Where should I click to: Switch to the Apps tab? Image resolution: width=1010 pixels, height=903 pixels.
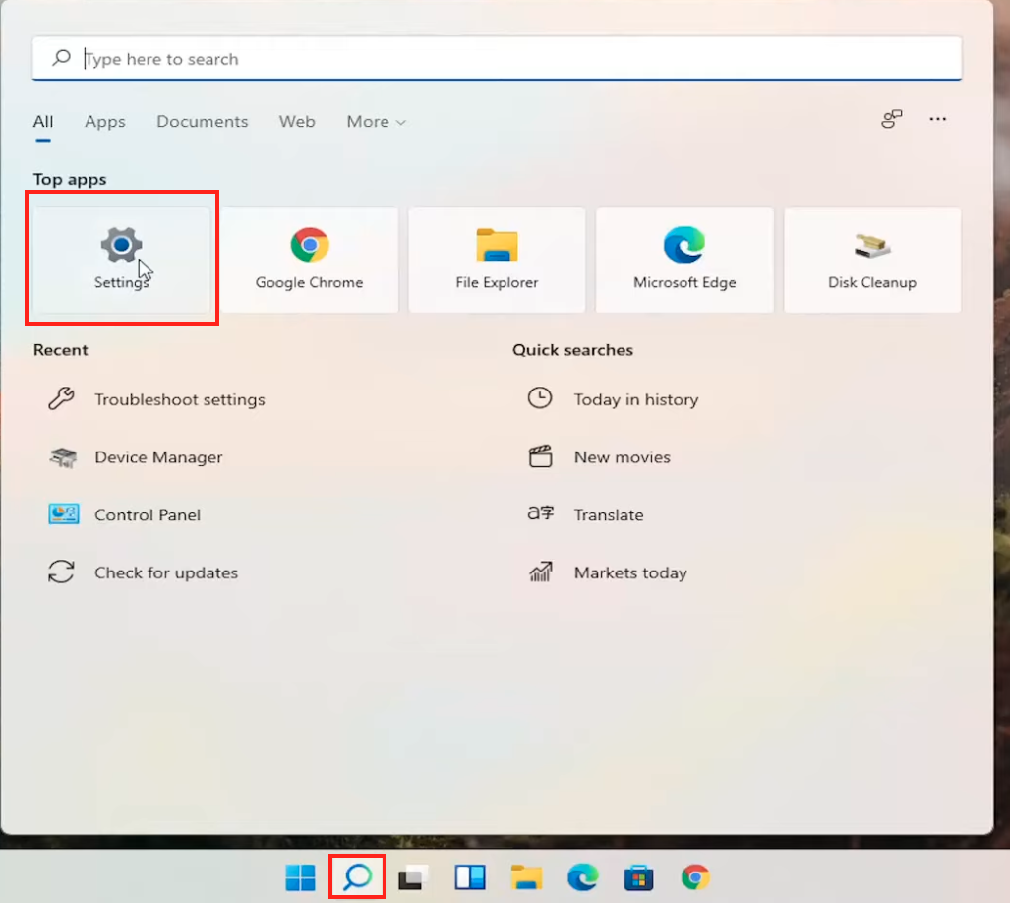105,122
